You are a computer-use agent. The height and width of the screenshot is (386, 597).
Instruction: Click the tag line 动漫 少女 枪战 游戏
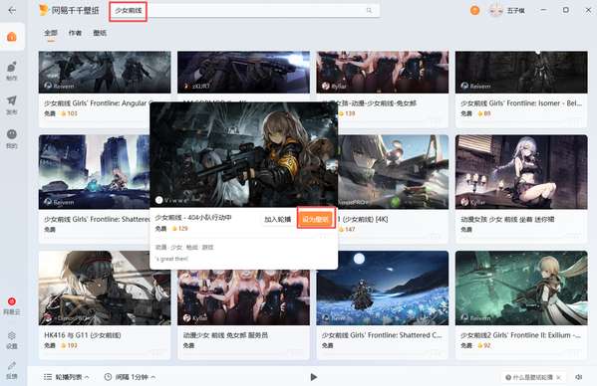184,248
